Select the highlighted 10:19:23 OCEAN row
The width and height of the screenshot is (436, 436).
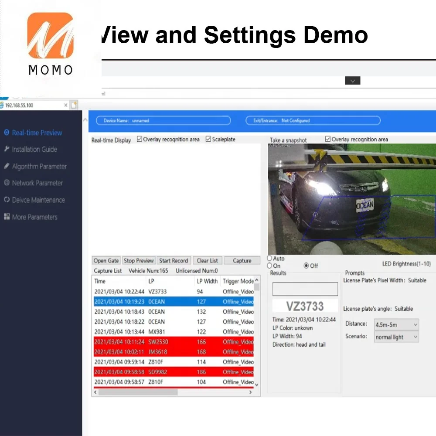click(174, 301)
